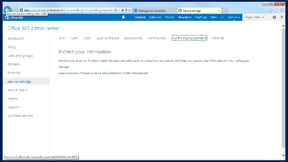
Task: Select the mobile settings tab
Action: pos(218,38)
